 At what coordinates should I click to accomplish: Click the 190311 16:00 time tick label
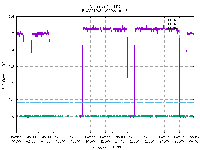135,139
